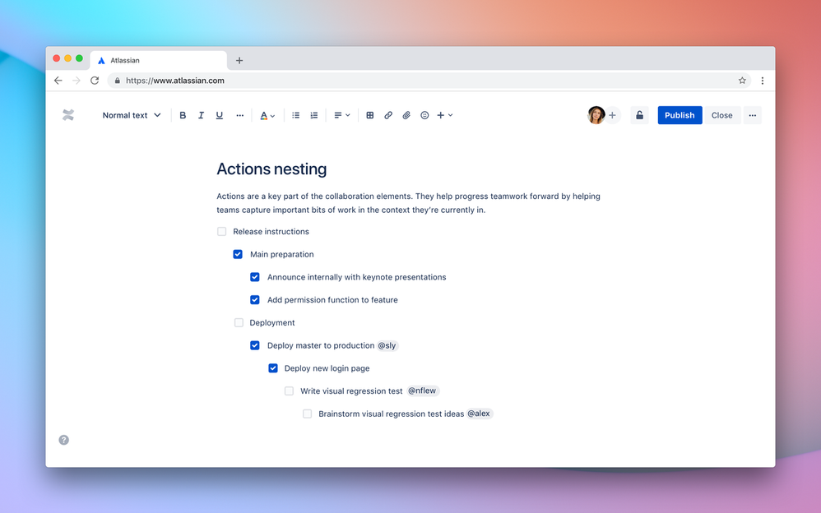The image size is (821, 513).
Task: Click the @alex mention
Action: (x=479, y=414)
